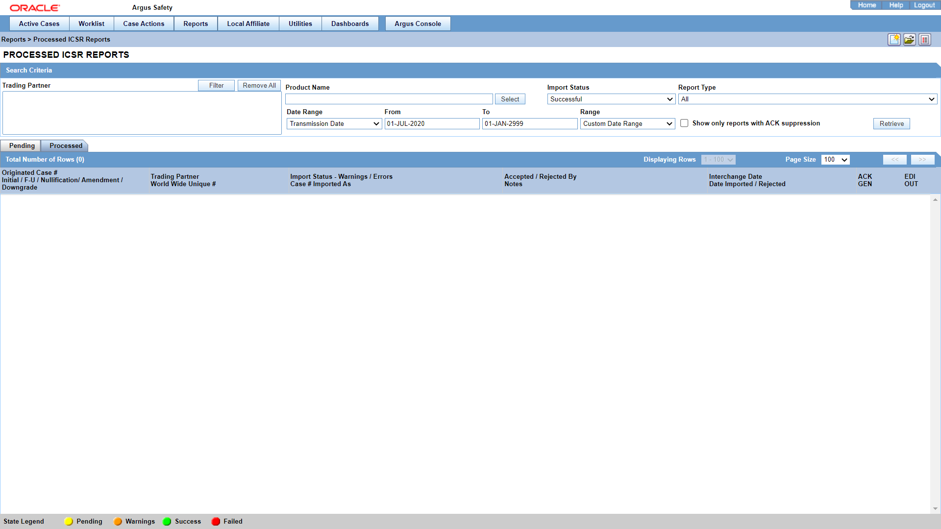Open the Page Size dropdown
Viewport: 941px width, 529px height.
(835, 160)
